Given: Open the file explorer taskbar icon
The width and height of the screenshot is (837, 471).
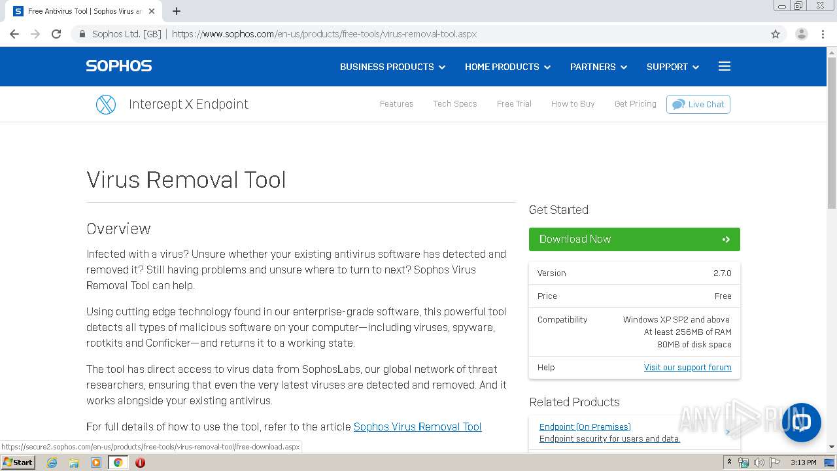Looking at the screenshot, I should (x=74, y=462).
